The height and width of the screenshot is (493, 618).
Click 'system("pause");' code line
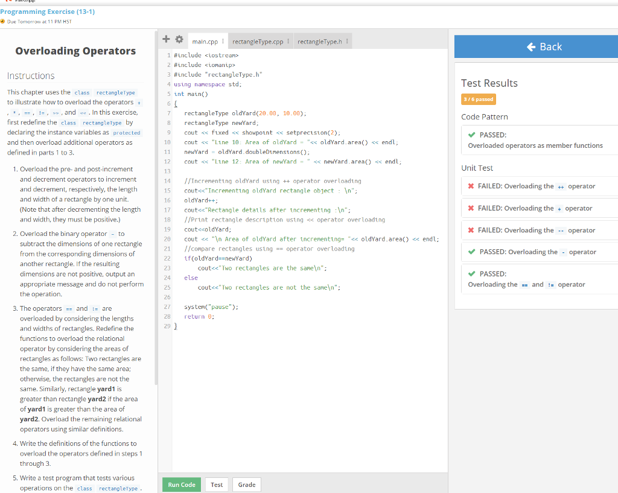[211, 307]
